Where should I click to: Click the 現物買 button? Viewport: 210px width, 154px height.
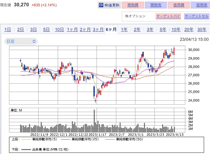click(133, 5)
